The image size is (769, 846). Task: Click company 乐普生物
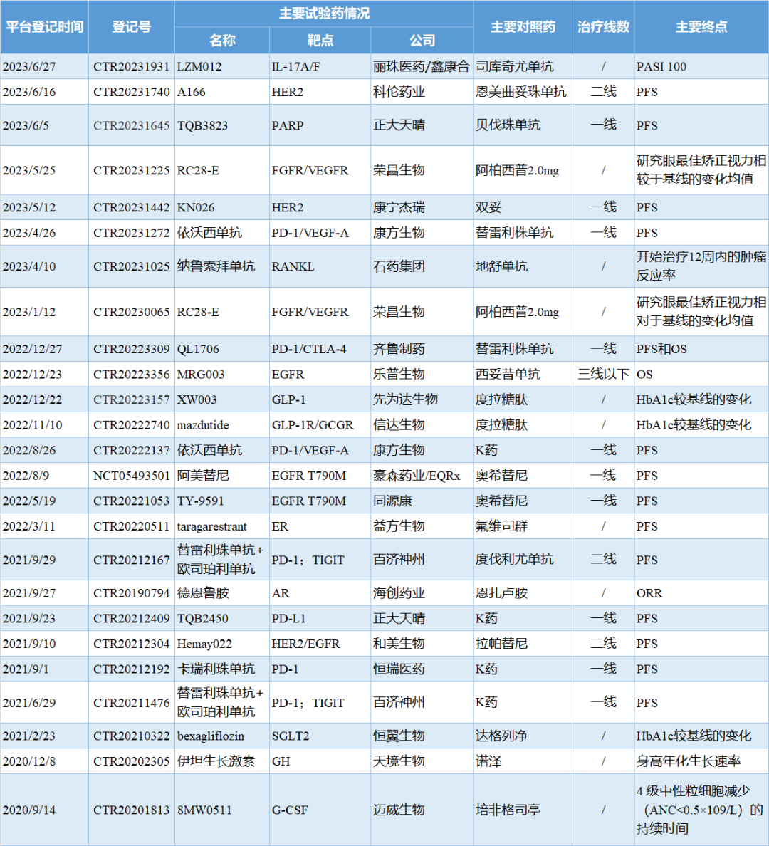tap(399, 375)
